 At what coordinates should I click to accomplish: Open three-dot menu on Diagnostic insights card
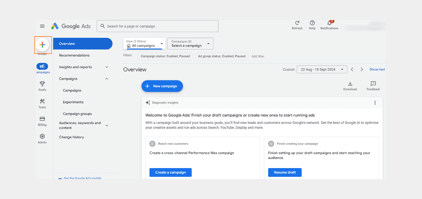(375, 103)
